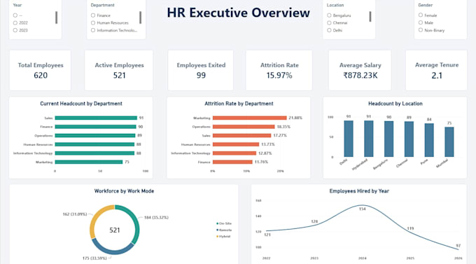This screenshot has width=476, height=264.
Task: Click the 119 data point for 2025
Action: [x=410, y=232]
